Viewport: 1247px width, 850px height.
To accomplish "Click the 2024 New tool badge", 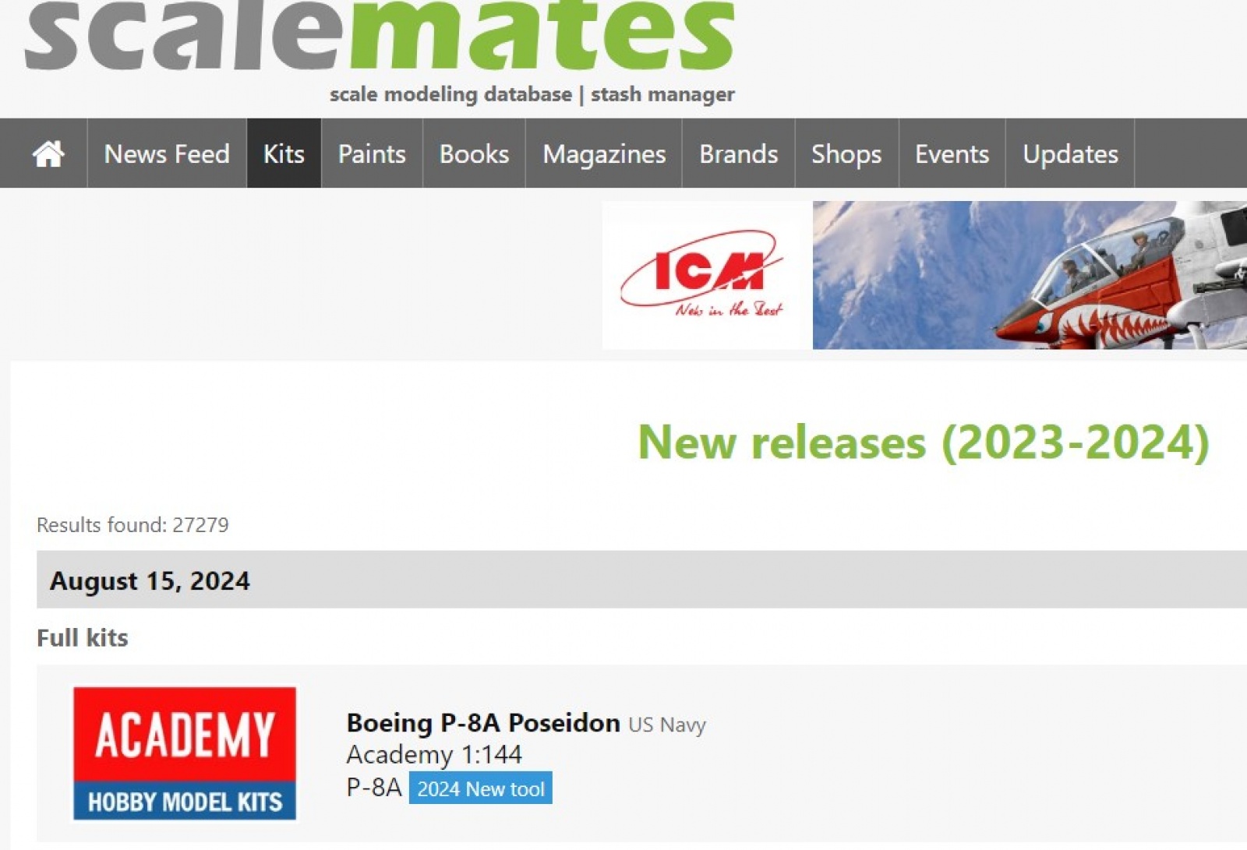I will pyautogui.click(x=480, y=788).
